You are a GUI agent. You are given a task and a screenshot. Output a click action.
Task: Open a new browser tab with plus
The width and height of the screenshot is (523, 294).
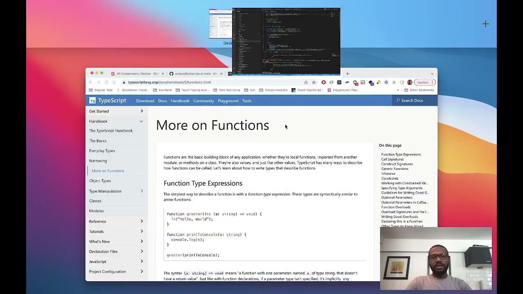pos(347,73)
